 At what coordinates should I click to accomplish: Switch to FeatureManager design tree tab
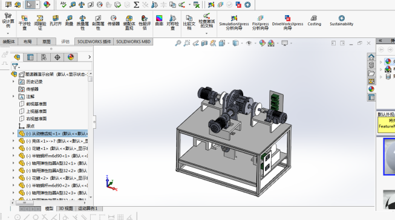click(x=17, y=57)
